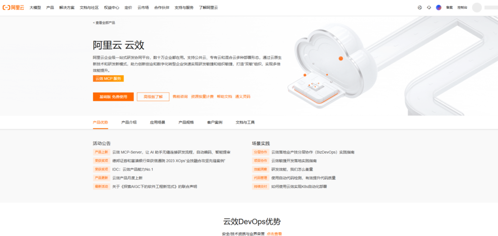Click the Alibaba Cloud logo
The image size is (498, 236).
[x=14, y=7]
